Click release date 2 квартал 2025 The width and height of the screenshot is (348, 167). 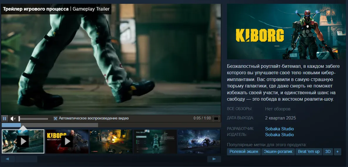[x=280, y=118]
